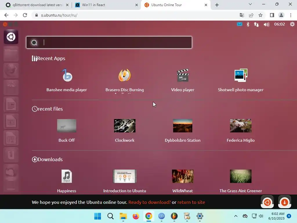Show hidden system tray icons chevron
The width and height of the screenshot is (297, 223).
pyautogui.click(x=236, y=216)
